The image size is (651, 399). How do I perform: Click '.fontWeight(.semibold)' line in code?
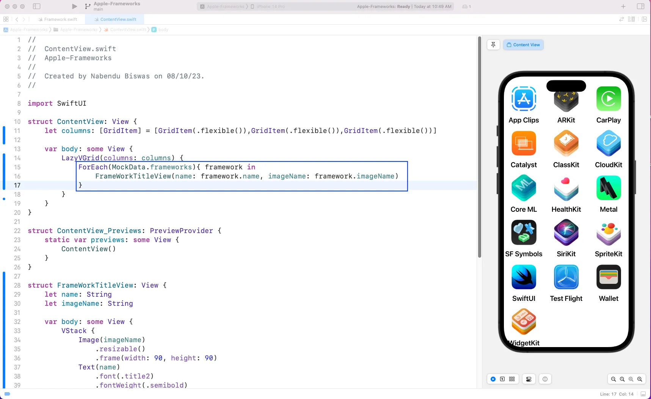(141, 385)
